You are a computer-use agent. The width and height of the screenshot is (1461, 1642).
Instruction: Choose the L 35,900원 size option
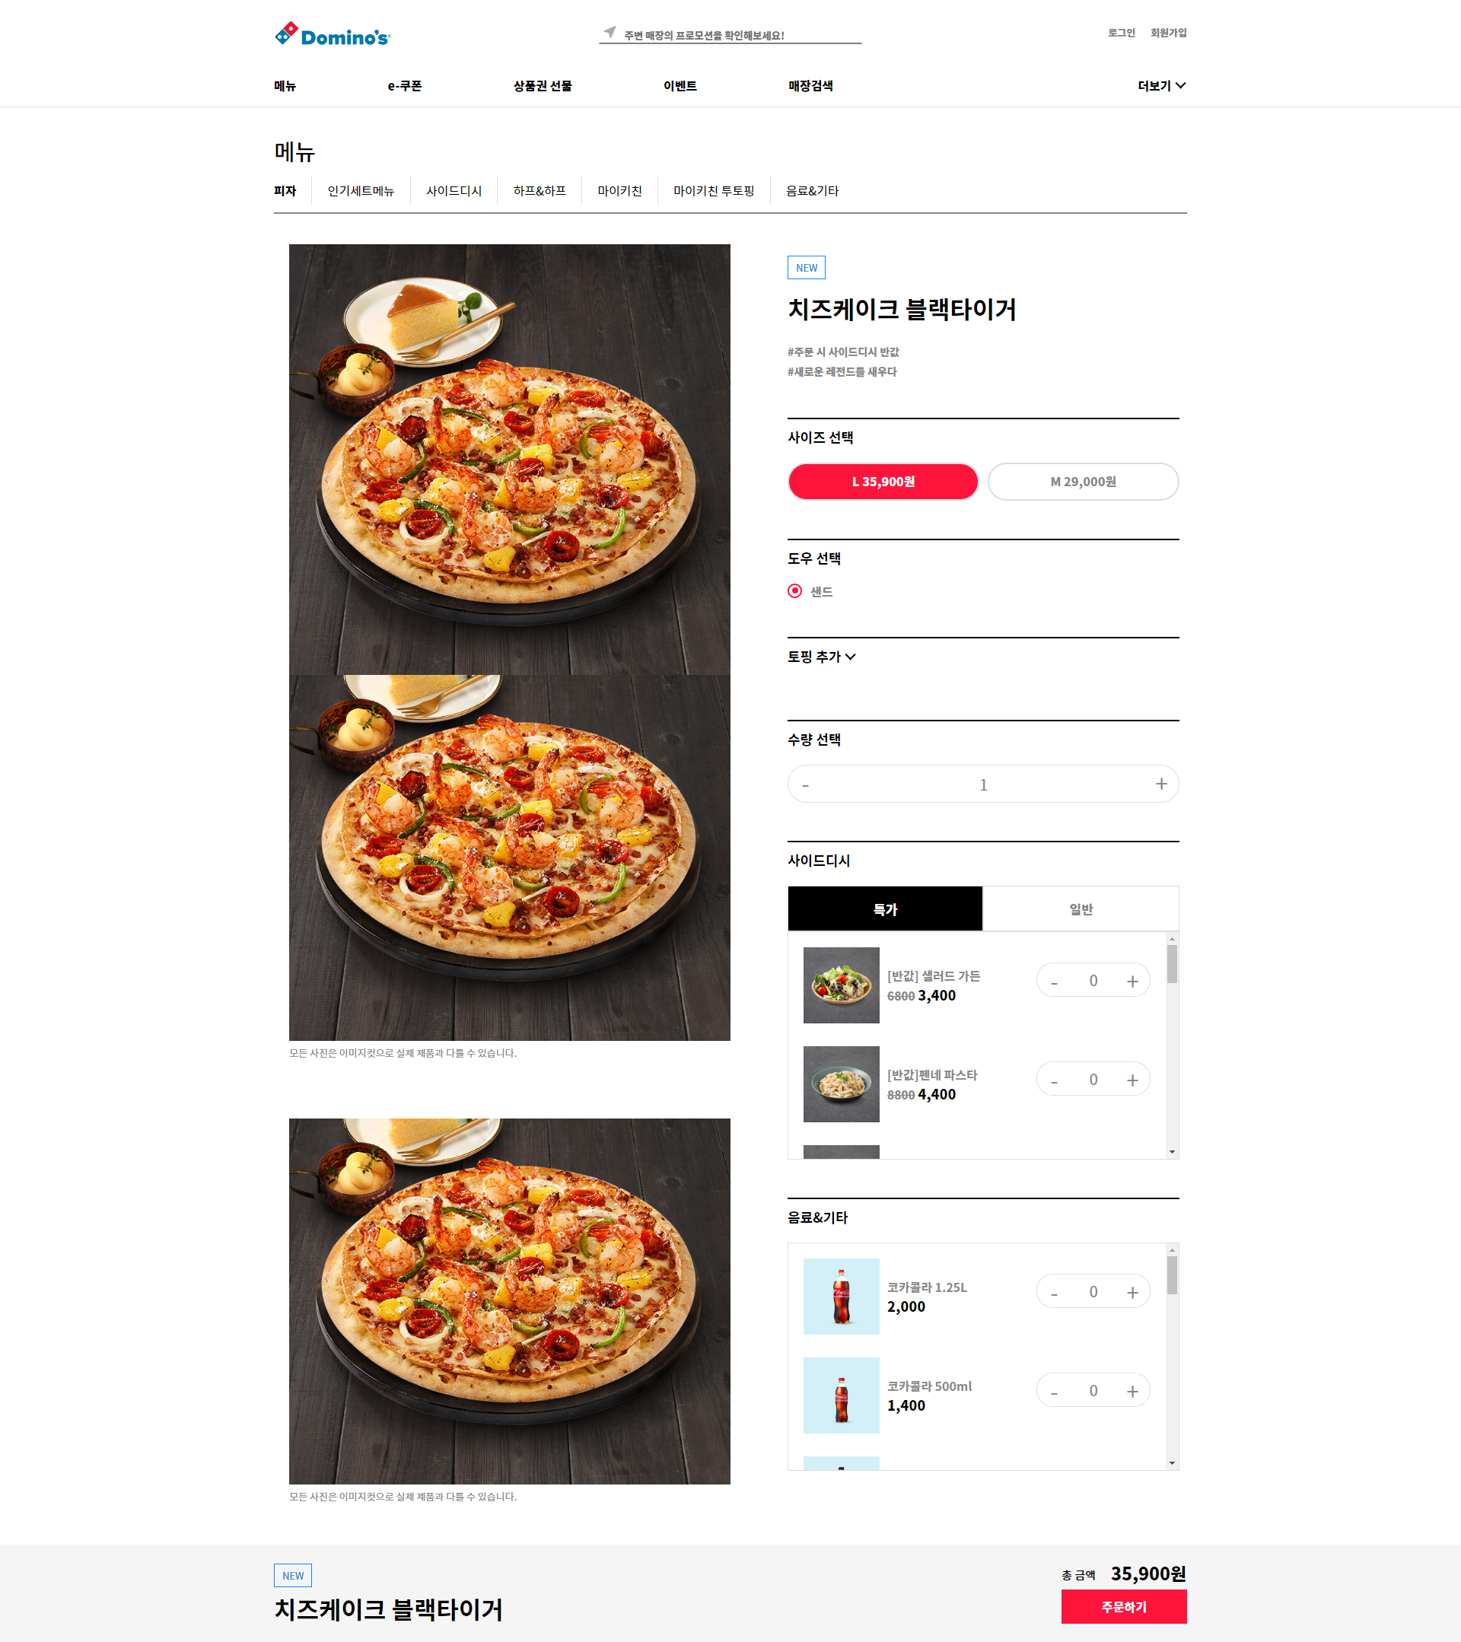coord(882,481)
